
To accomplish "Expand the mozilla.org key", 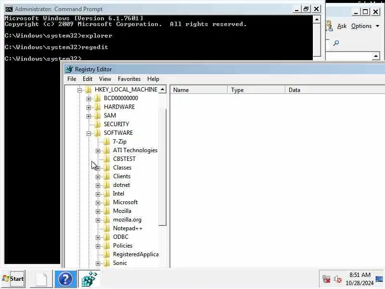I will point(98,220).
